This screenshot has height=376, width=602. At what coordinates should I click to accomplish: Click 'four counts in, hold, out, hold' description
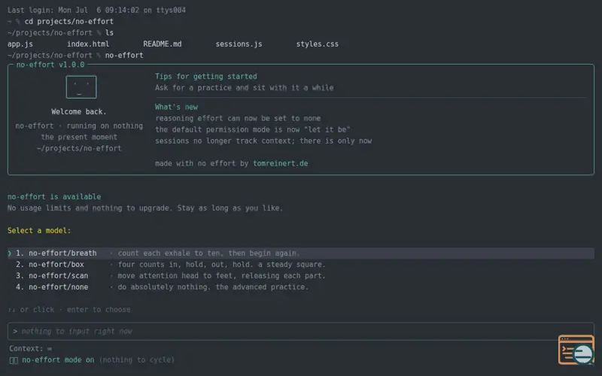(x=221, y=265)
